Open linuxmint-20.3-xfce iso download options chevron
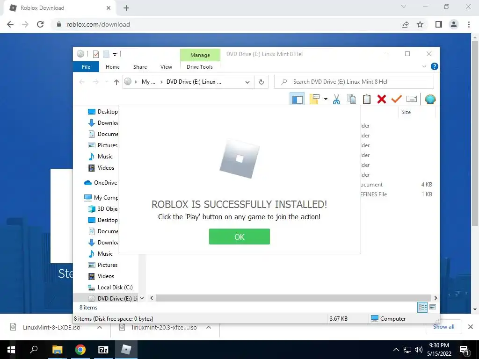479x359 pixels. coord(209,327)
